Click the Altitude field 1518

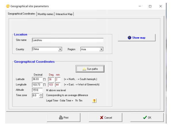coord(37,90)
